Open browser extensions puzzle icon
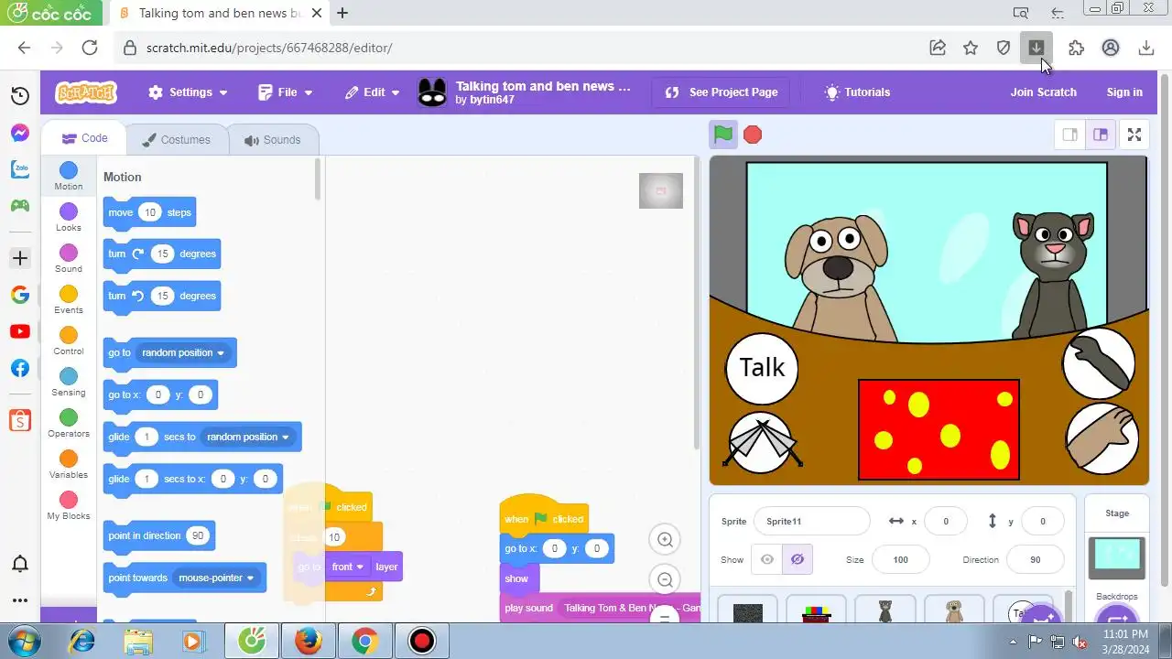 1076,48
